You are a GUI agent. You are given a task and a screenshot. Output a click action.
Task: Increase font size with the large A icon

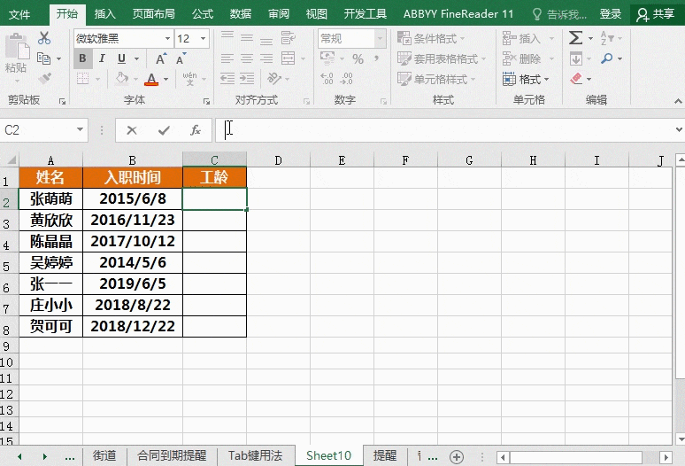coord(160,58)
